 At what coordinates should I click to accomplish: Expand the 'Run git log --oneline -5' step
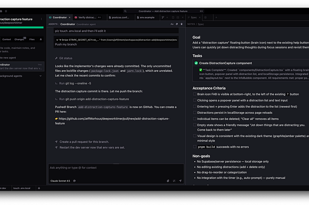73,83
